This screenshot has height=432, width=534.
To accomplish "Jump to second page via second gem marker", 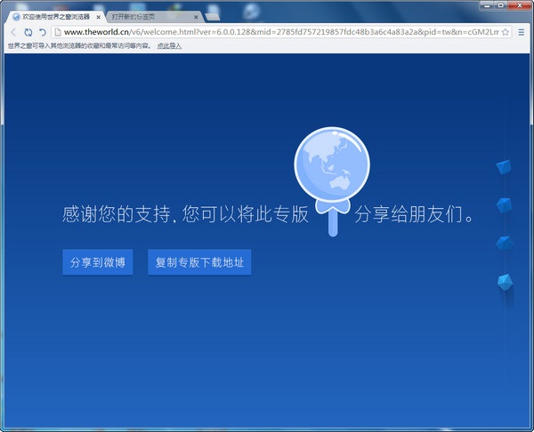I will click(504, 205).
